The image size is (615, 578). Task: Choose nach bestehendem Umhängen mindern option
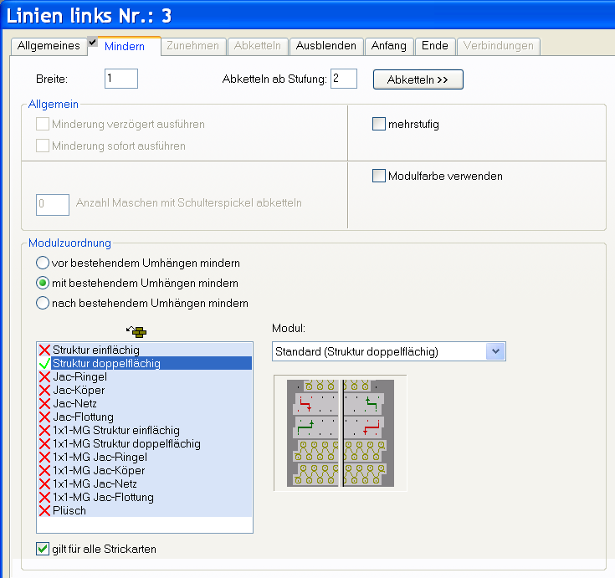43,303
